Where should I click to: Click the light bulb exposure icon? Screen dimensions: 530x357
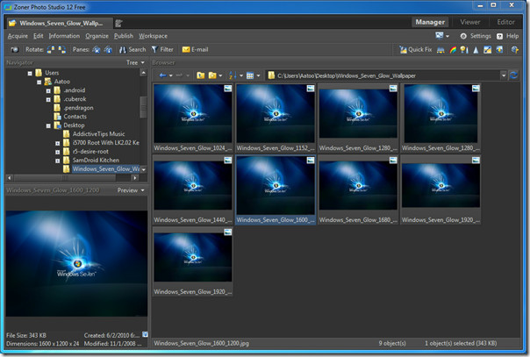[x=464, y=50]
